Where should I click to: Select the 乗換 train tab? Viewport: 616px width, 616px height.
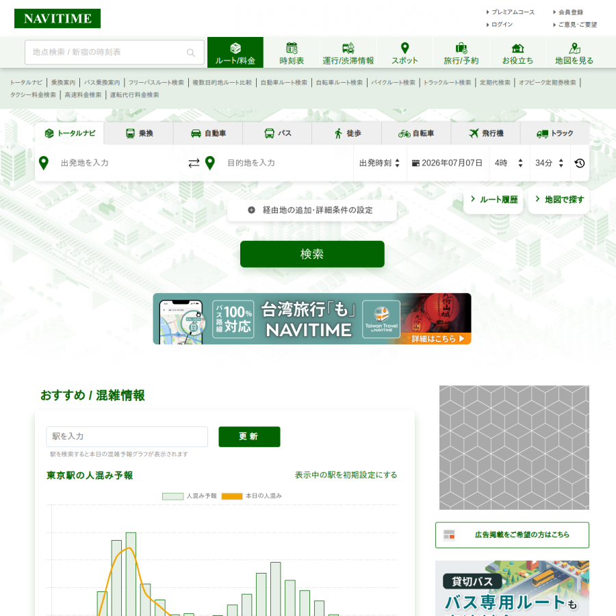point(139,133)
